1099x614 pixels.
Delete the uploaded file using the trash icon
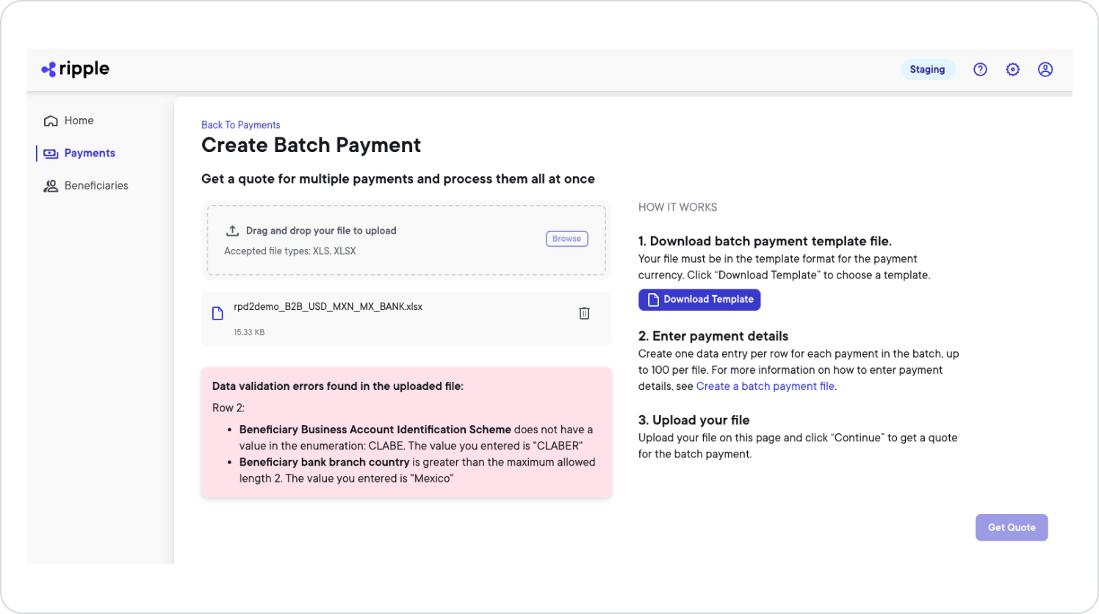584,313
